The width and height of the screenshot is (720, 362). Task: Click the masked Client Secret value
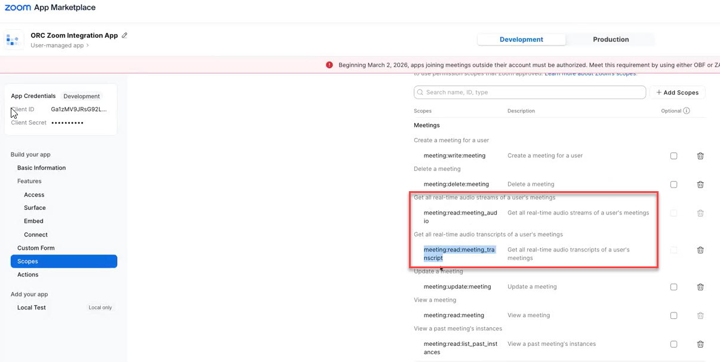click(67, 123)
